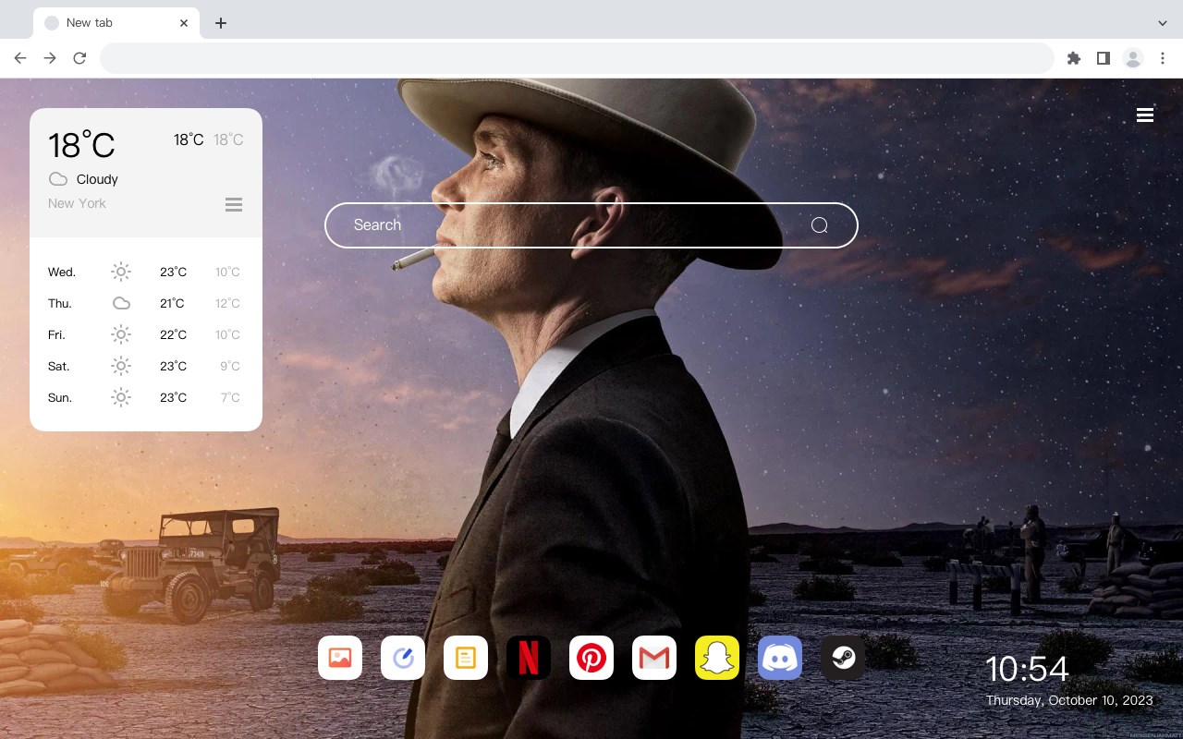The image size is (1183, 739).
Task: Expand the tab search chevron
Action: point(1163,23)
